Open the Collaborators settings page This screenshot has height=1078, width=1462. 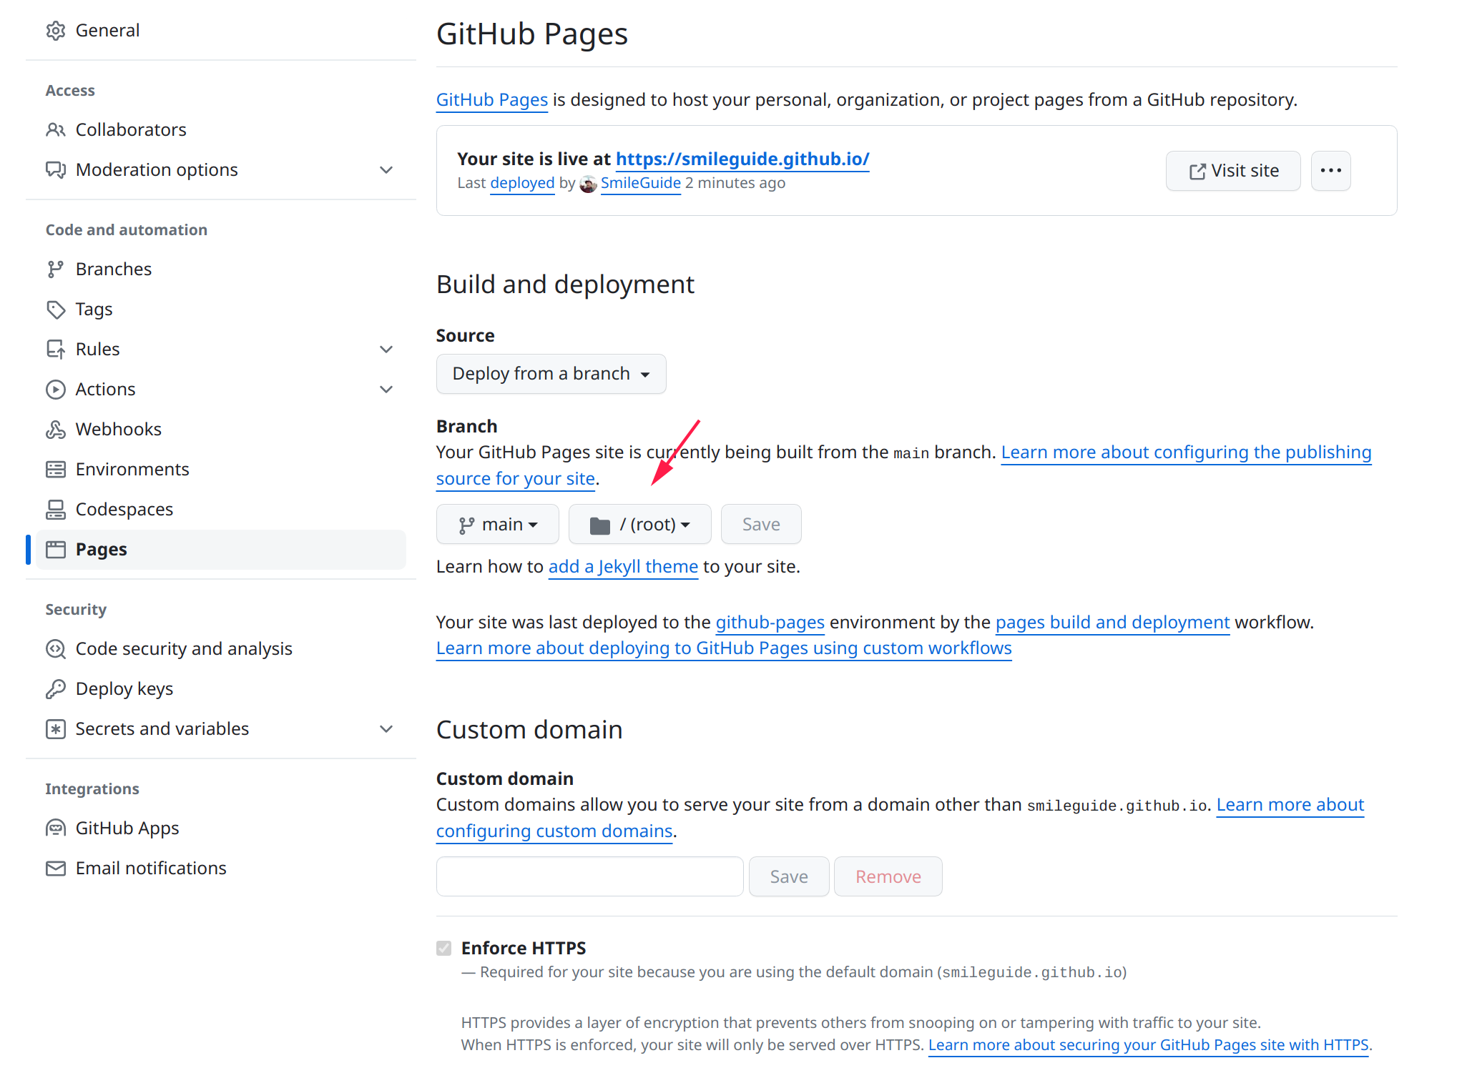coord(131,130)
